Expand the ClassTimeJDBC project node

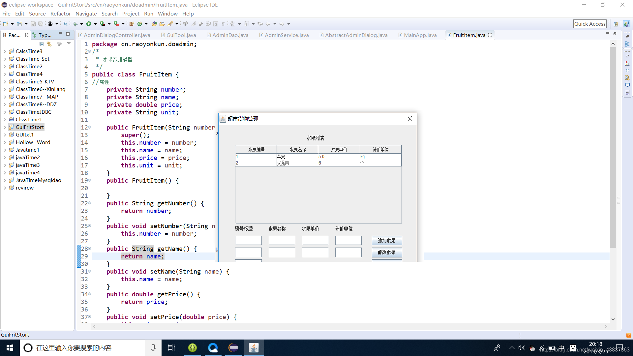click(x=5, y=112)
